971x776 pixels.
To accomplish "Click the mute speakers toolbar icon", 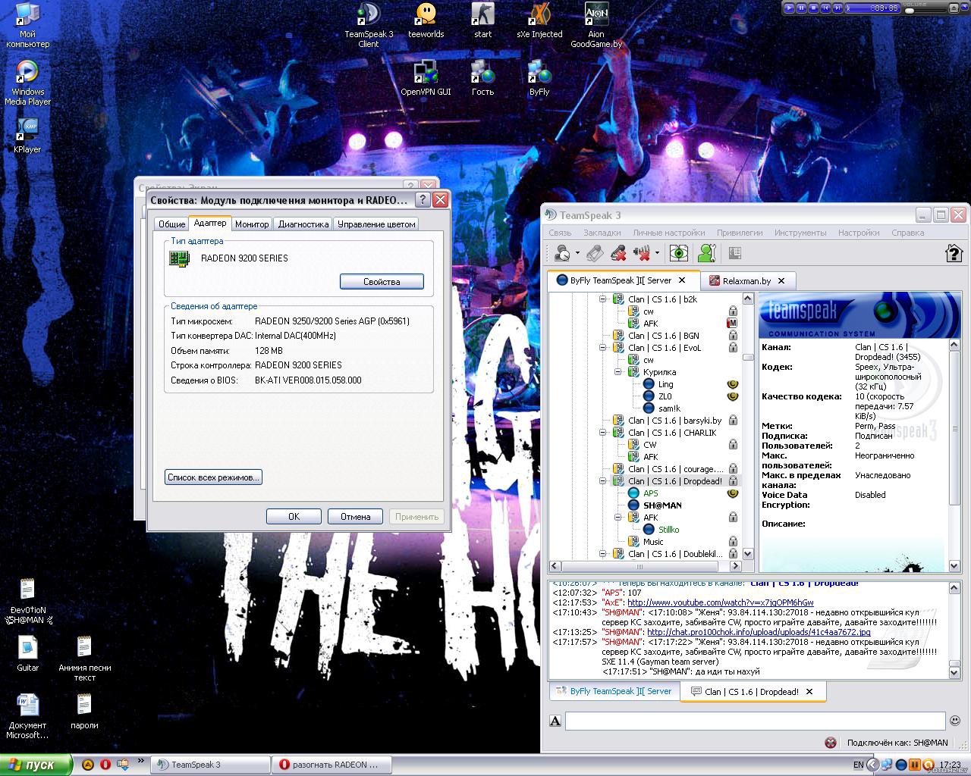I will pos(642,253).
